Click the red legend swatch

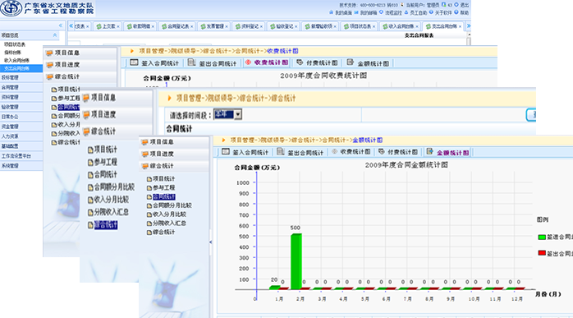542,253
